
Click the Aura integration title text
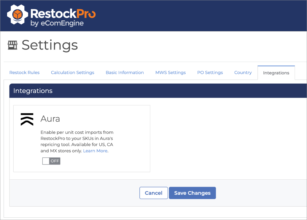tap(50, 119)
